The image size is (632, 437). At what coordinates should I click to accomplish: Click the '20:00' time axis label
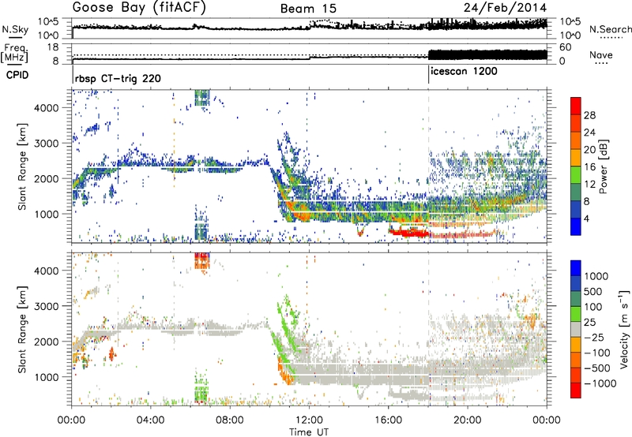tap(468, 420)
